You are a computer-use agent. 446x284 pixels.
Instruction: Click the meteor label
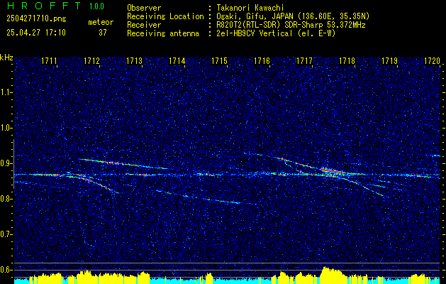(101, 22)
